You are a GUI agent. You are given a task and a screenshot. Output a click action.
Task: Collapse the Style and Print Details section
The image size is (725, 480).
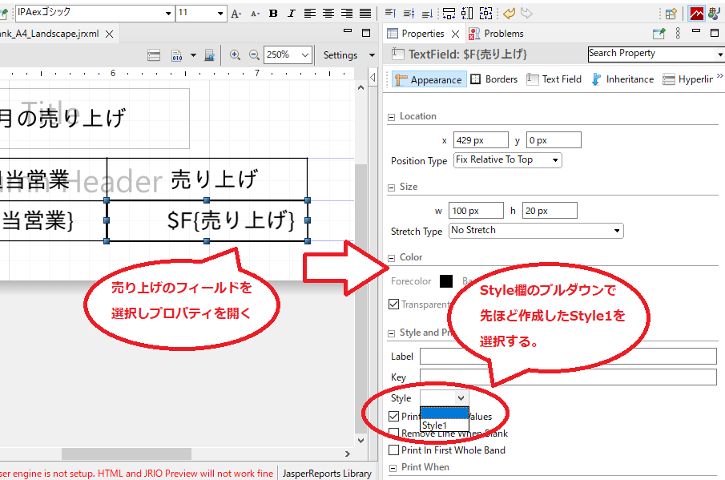391,333
